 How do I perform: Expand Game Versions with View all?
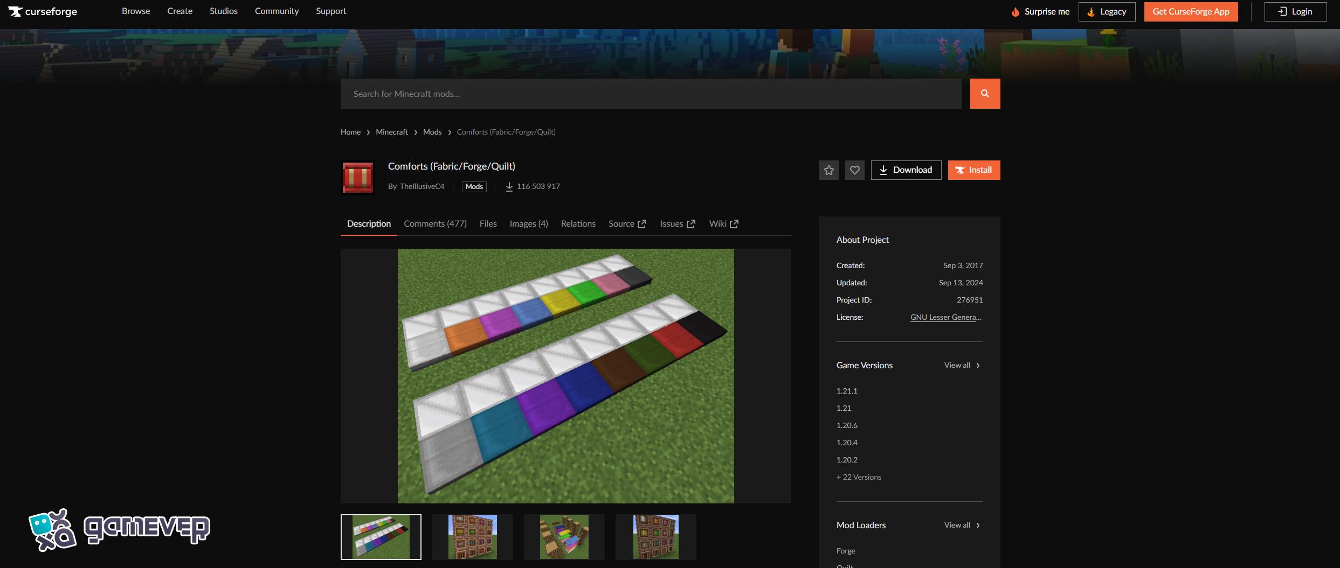(x=962, y=365)
